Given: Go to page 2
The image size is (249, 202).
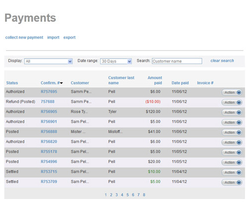Looking at the screenshot, I should pyautogui.click(x=111, y=195).
